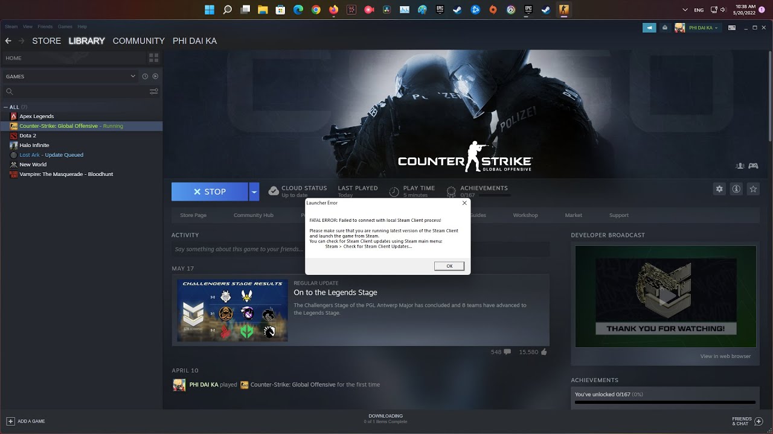
Task: Open the game settings gear icon
Action: click(x=719, y=189)
